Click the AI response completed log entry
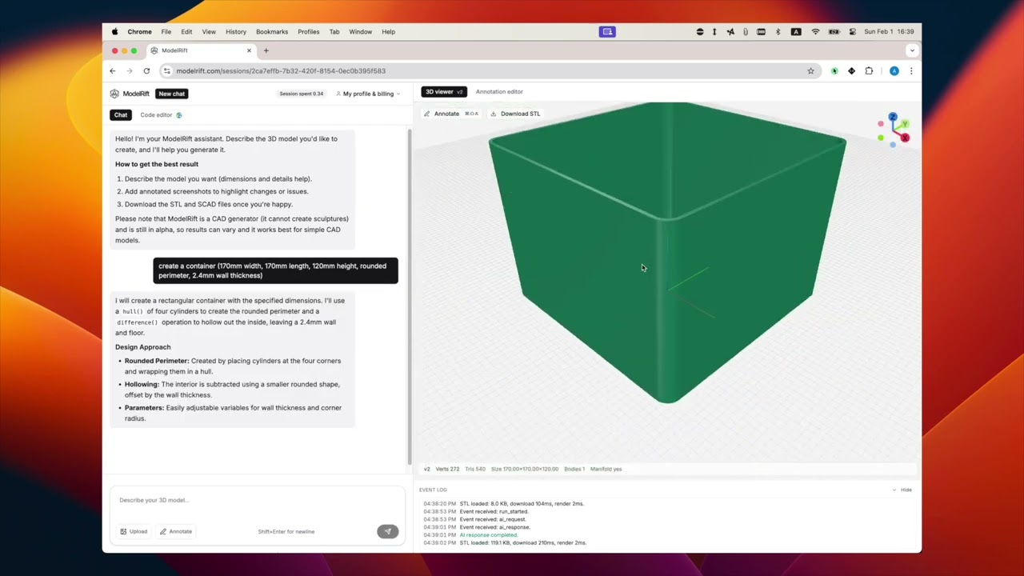This screenshot has height=576, width=1024. pos(489,535)
